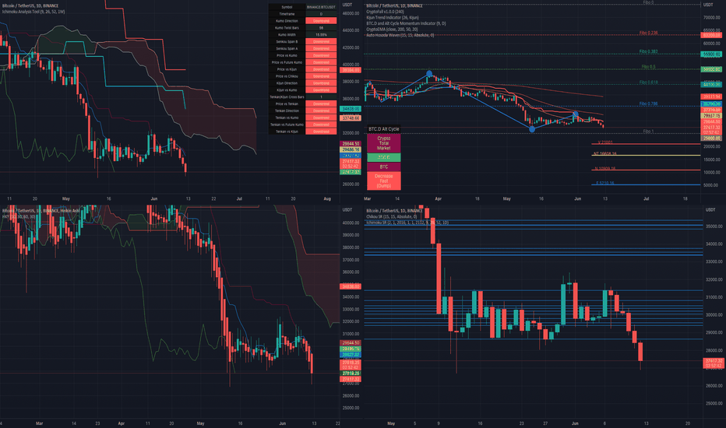726x428 pixels.
Task: Click the Auto Hosoda Waves indicator label
Action: click(x=400, y=35)
